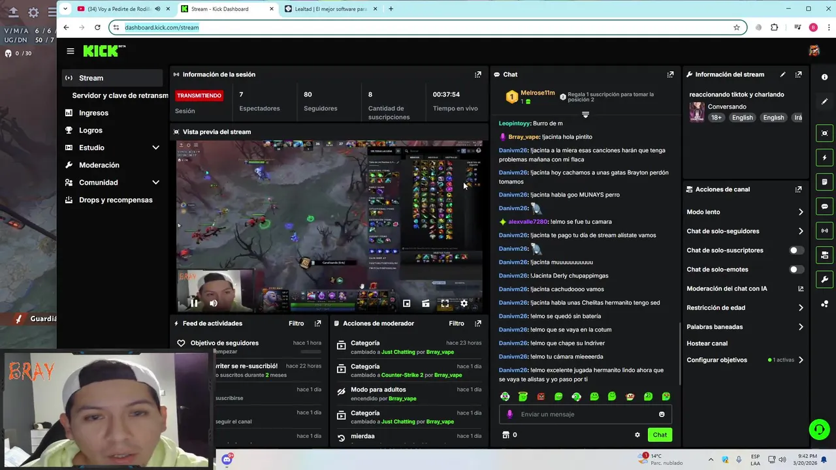Open picture-in-picture in preview player
Image resolution: width=836 pixels, height=470 pixels.
(x=406, y=303)
